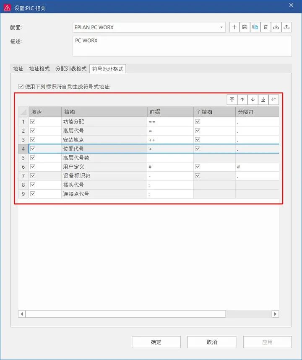Screen dimensions: 302x360
Task: Toggle automatic symbolic address generation checkbox
Action: 21,87
